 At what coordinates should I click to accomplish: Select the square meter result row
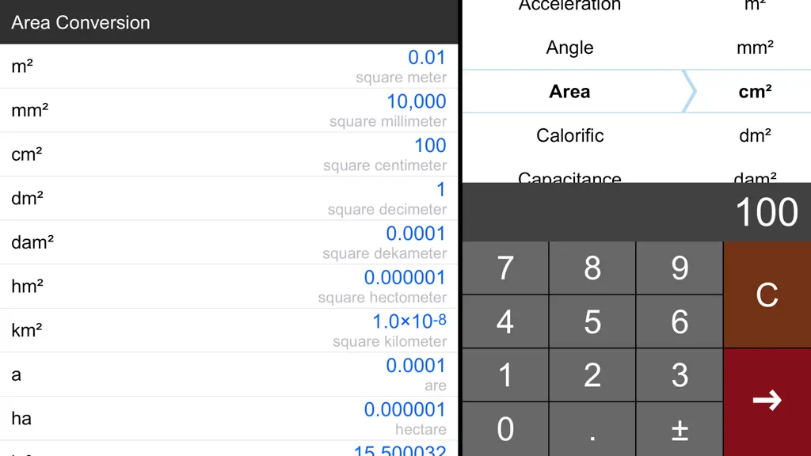click(x=229, y=66)
